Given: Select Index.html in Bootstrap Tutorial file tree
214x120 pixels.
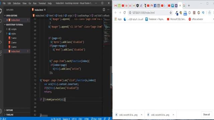Looking at the screenshot, I should click(17, 51).
